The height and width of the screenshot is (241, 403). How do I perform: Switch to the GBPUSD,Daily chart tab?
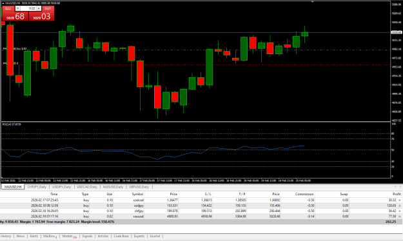tap(139, 187)
